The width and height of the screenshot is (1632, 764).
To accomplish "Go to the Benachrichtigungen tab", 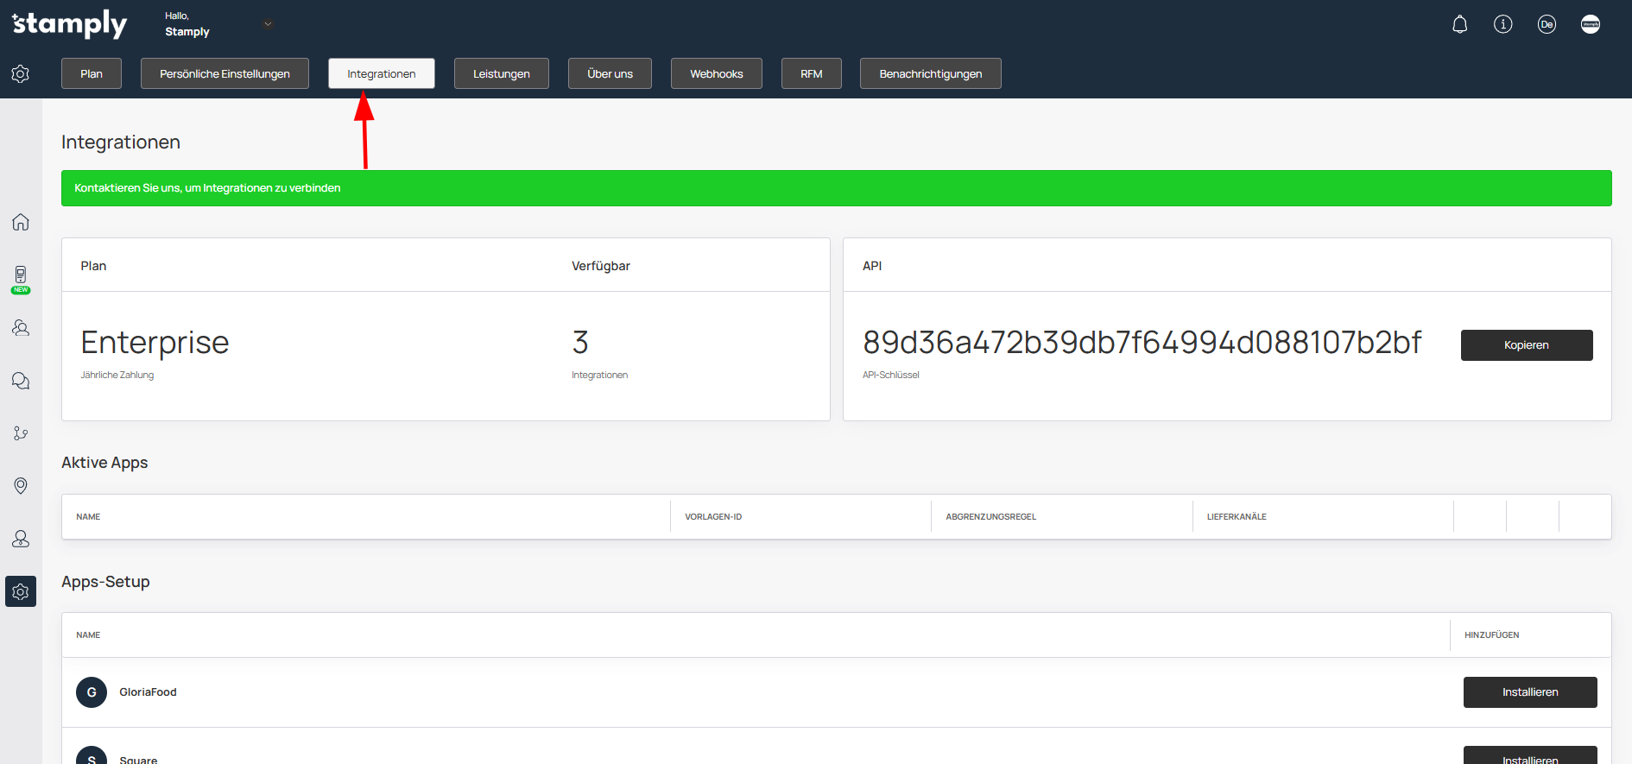I will (x=930, y=73).
